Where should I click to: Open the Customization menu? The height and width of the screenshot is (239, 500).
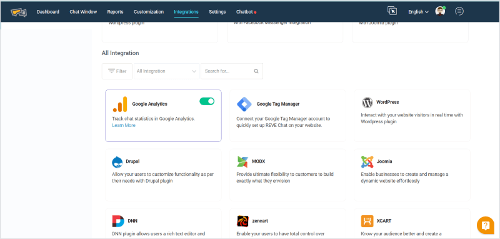pos(149,12)
